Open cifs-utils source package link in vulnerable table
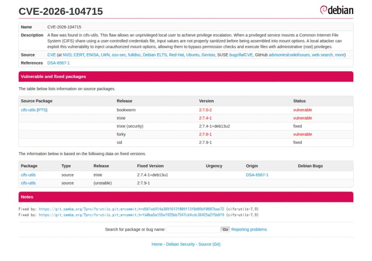Screen dimensions: 372x261 [x=28, y=110]
